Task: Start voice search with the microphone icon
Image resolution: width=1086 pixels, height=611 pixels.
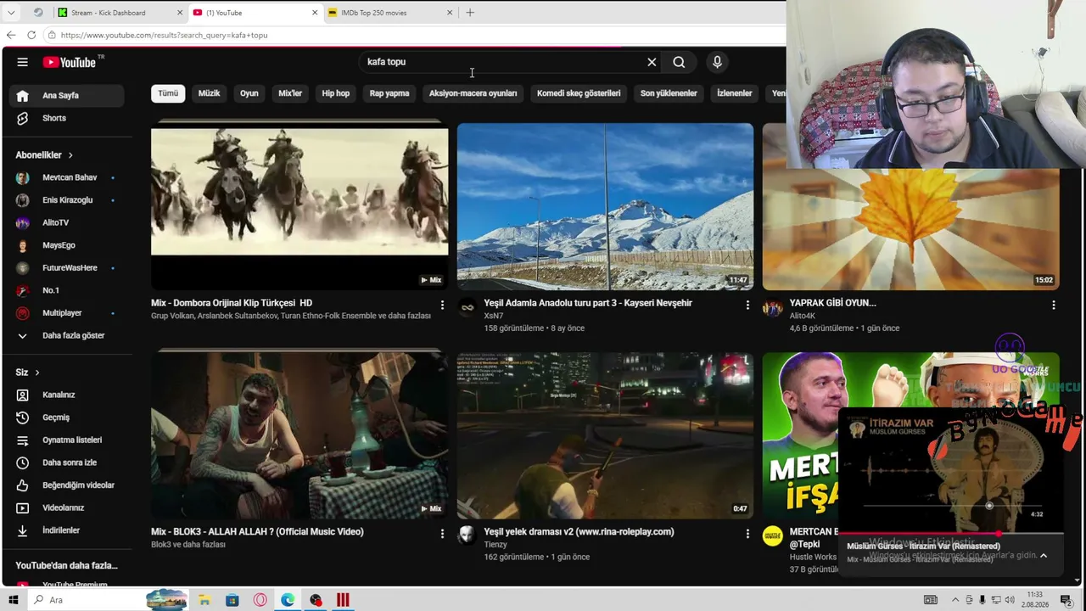Action: pyautogui.click(x=717, y=62)
